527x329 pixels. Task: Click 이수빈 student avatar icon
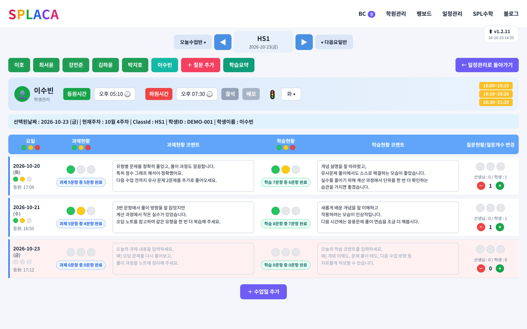click(x=22, y=94)
